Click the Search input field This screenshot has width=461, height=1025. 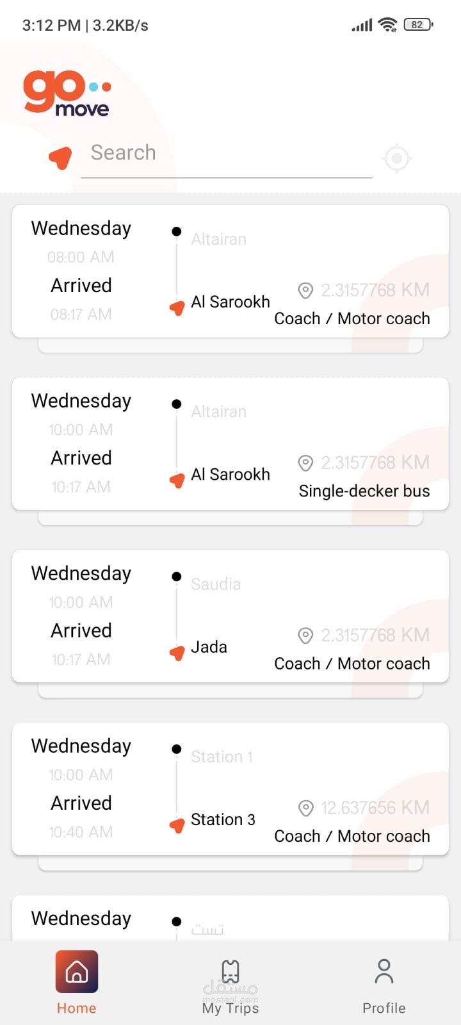click(226, 154)
